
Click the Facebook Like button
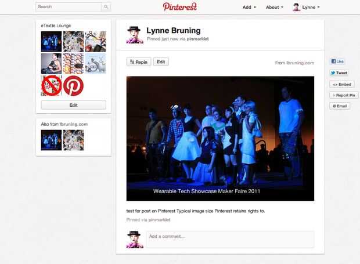337,62
